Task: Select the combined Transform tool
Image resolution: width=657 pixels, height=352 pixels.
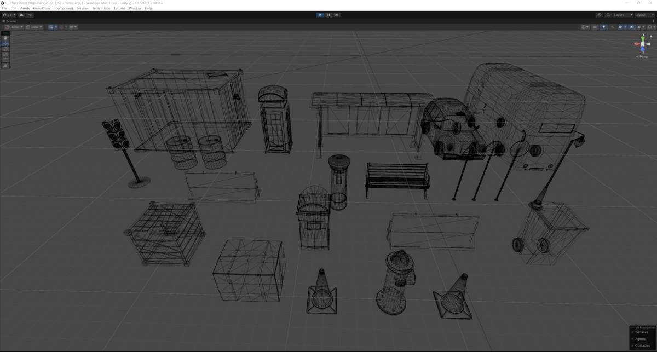Action: (4, 65)
